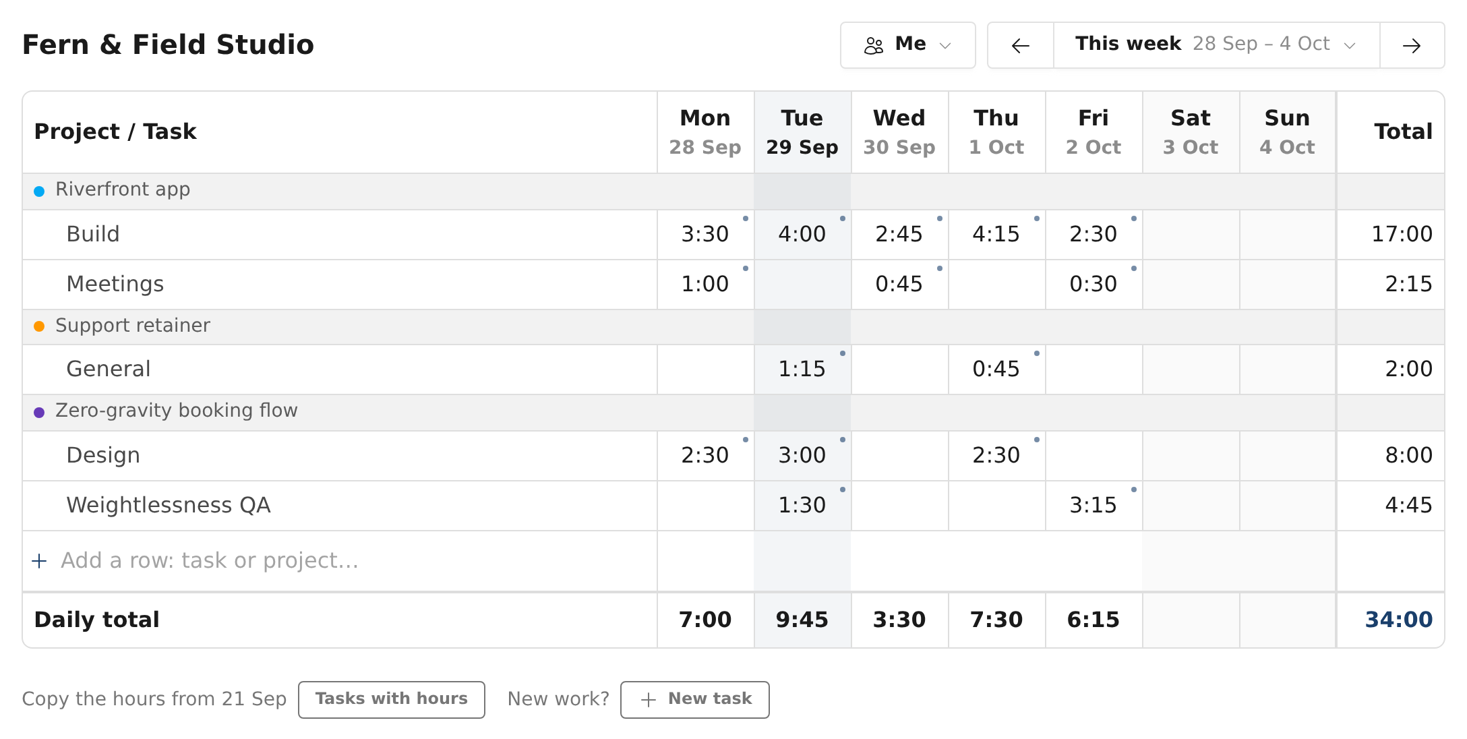Select the Meetings Wednesday cell 0:45
Screen dimensions: 1467x739
point(899,285)
